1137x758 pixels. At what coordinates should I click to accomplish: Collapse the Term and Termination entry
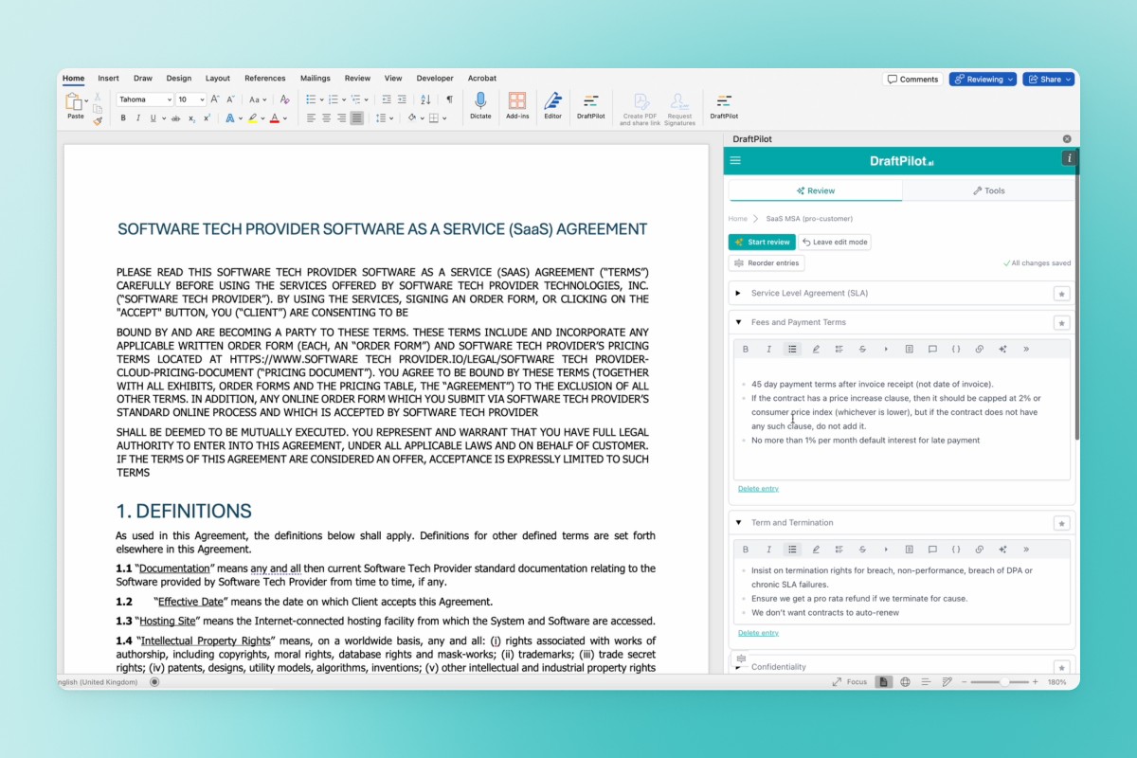point(738,522)
